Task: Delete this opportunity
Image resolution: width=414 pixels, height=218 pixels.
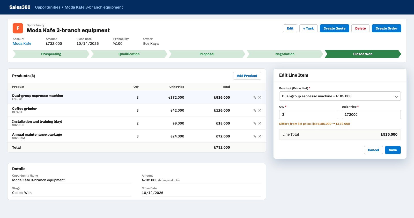Action: click(360, 28)
